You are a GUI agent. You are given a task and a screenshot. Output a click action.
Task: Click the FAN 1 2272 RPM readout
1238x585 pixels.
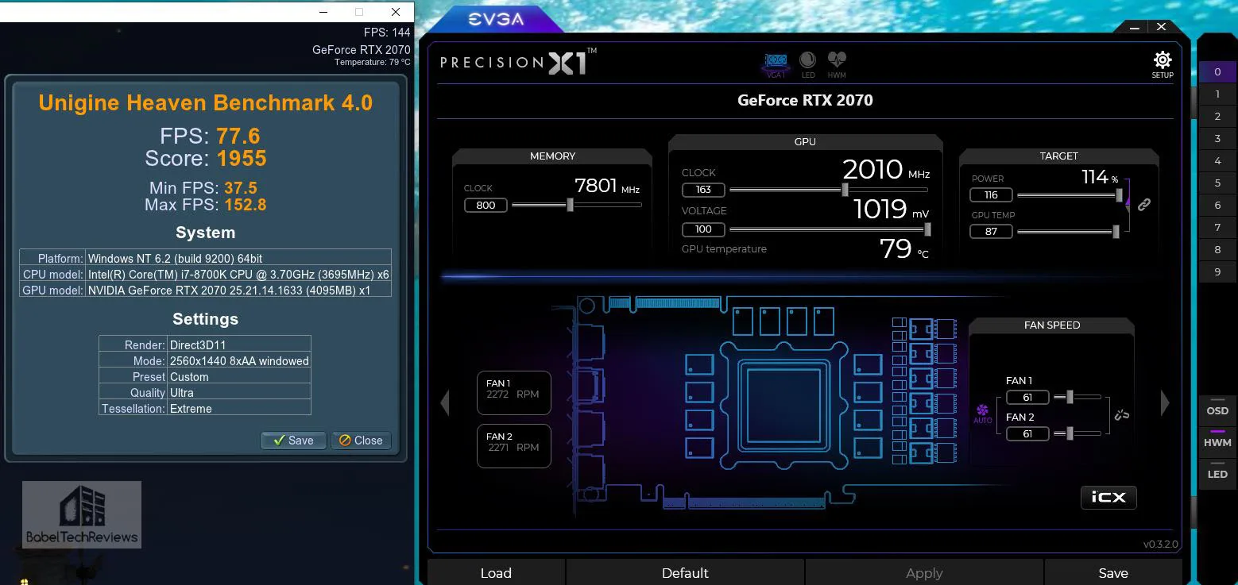click(513, 393)
